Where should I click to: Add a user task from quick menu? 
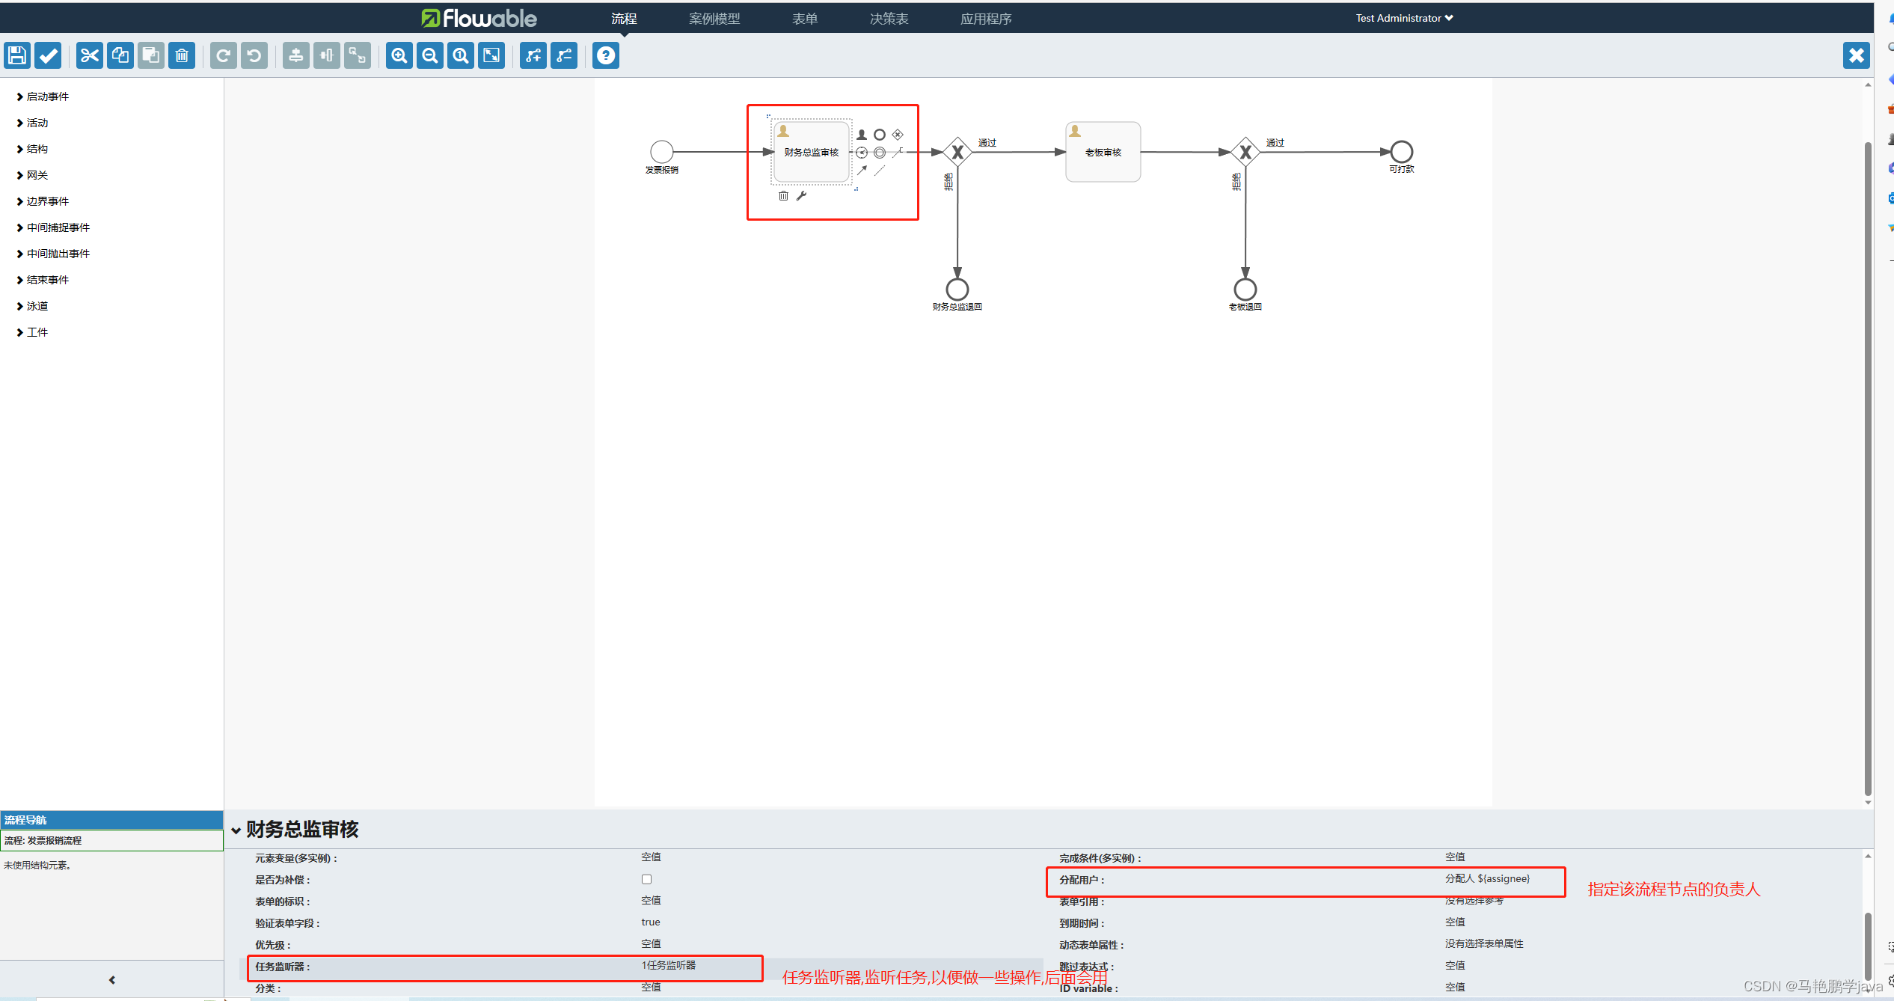862,135
